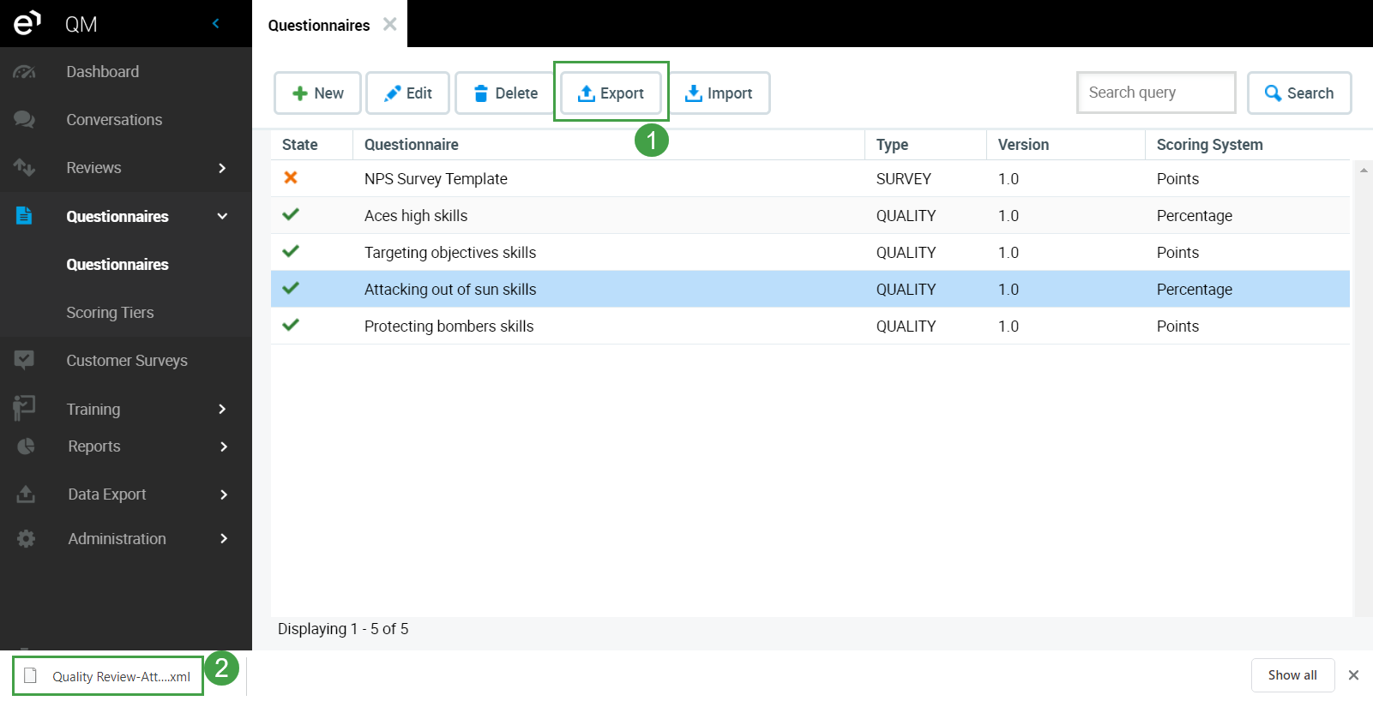Click the green check state for Protecting bombers skills

tap(291, 325)
